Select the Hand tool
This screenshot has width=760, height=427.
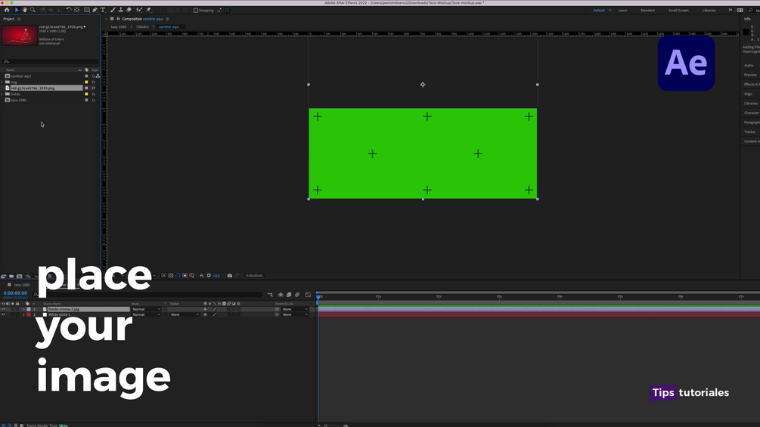coord(25,10)
